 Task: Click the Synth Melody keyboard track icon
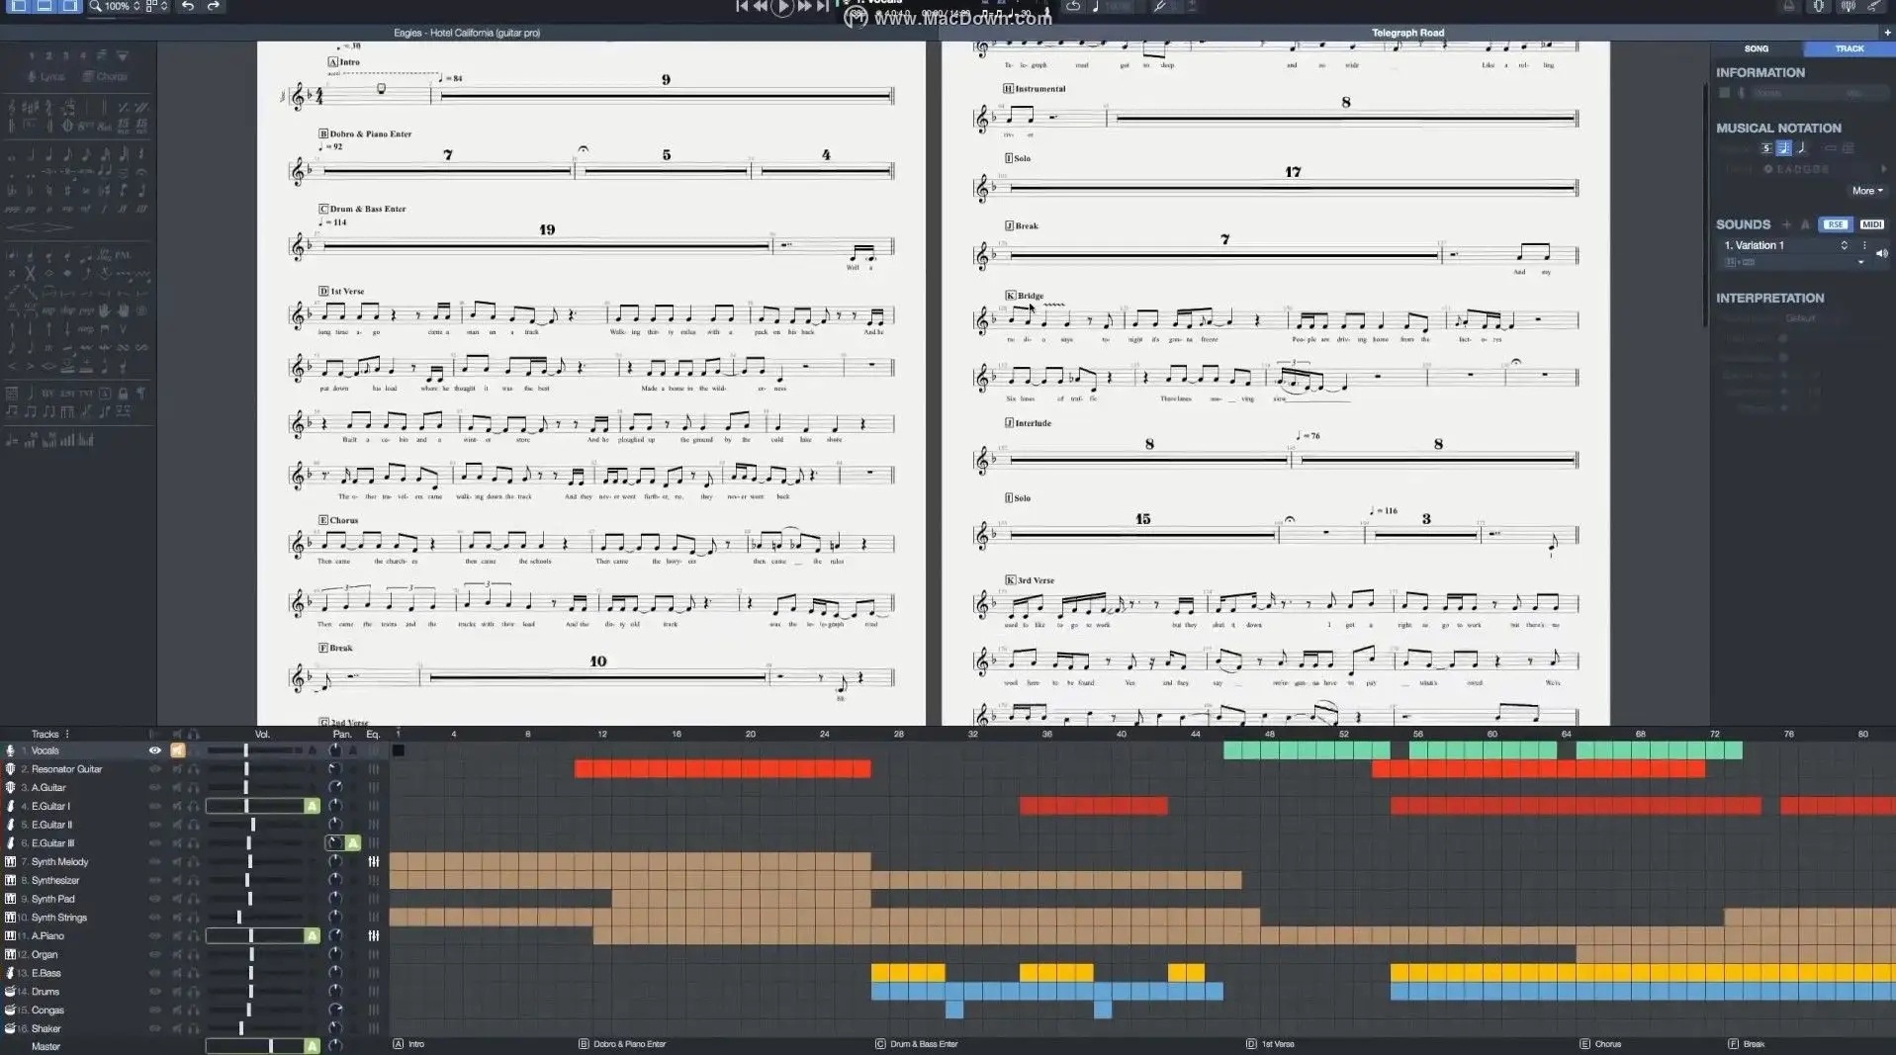10,862
